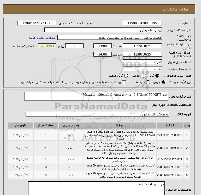The image size is (201, 195).
Task: Click the remaining days field showing 1
Action: [74, 46]
